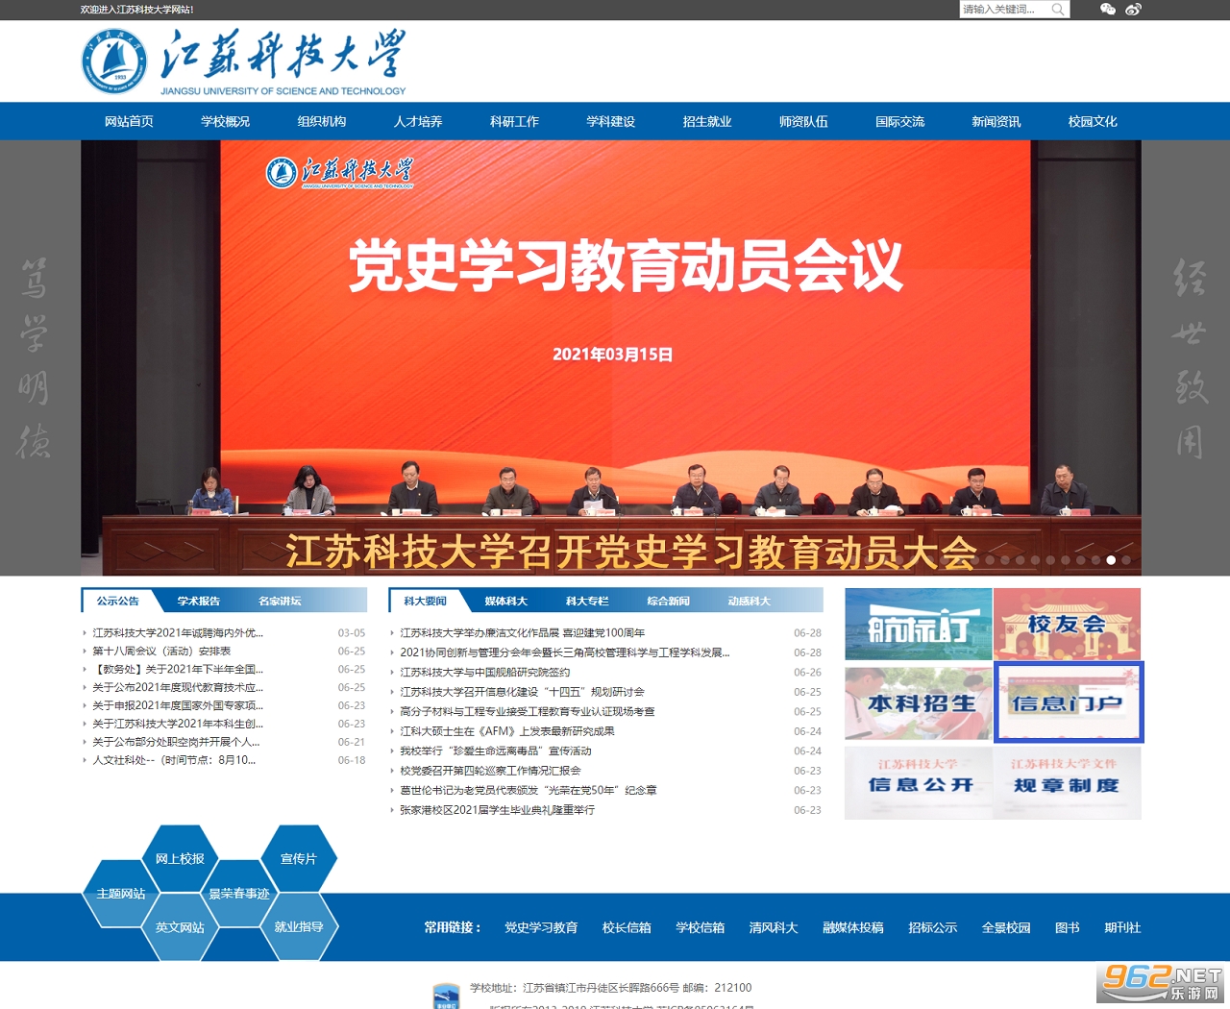Focus the keyword search input field
The width and height of the screenshot is (1230, 1009).
click(x=1004, y=10)
